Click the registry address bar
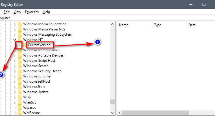Screen dimensions: 215x116 click(107, 18)
